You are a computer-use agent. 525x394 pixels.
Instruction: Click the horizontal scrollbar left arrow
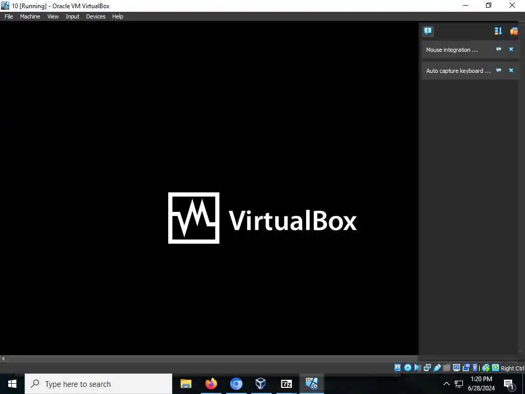coord(3,359)
